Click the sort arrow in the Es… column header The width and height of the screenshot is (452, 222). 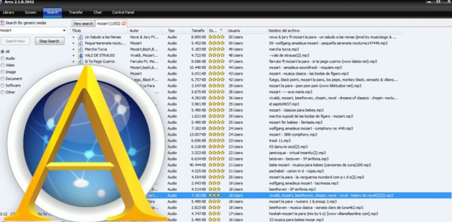click(x=221, y=30)
